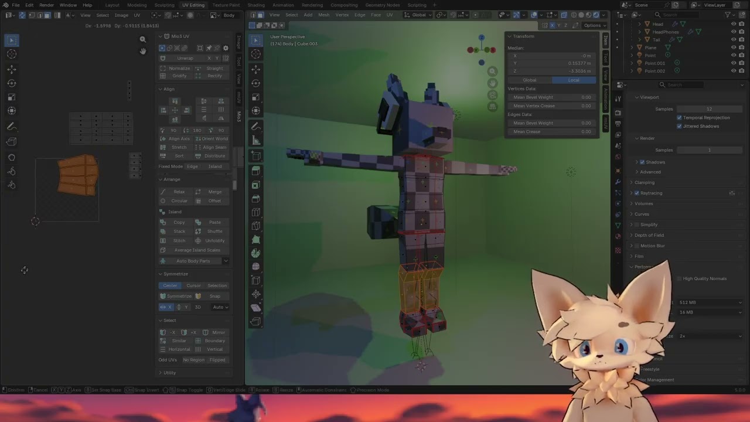Toggle visibility of Point.002 light
The image size is (750, 422).
tap(734, 71)
